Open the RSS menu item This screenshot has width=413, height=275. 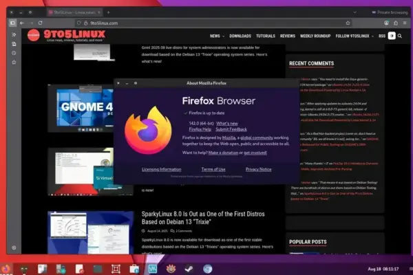tap(382, 36)
